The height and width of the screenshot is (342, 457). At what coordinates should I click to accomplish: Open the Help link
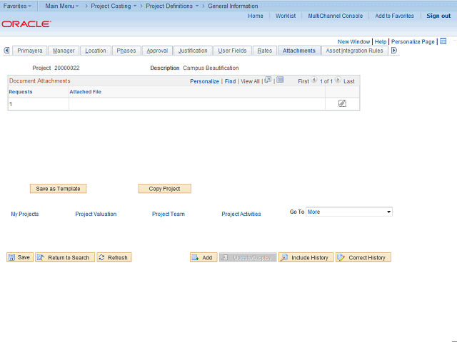381,41
